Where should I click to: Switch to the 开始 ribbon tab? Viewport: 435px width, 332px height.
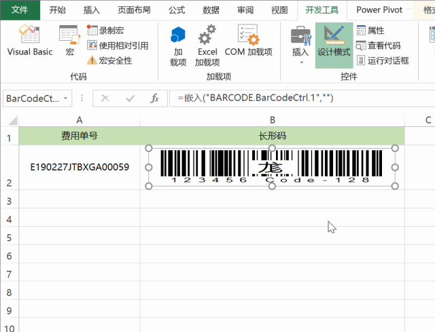(x=57, y=10)
